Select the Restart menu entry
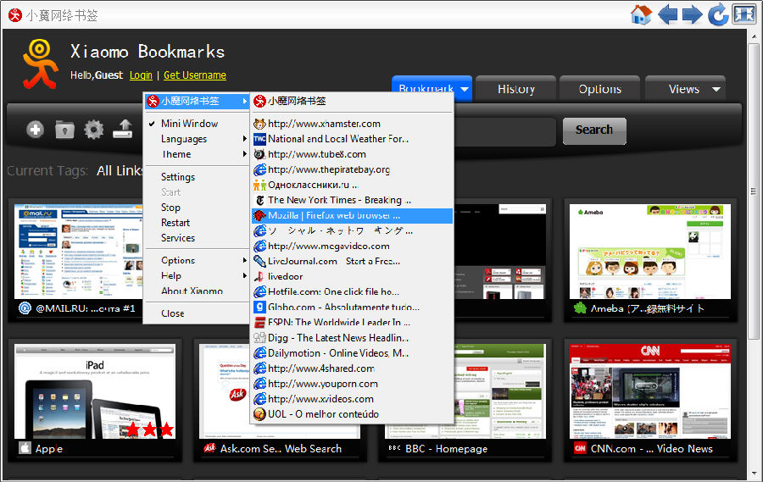763x482 pixels. (175, 223)
